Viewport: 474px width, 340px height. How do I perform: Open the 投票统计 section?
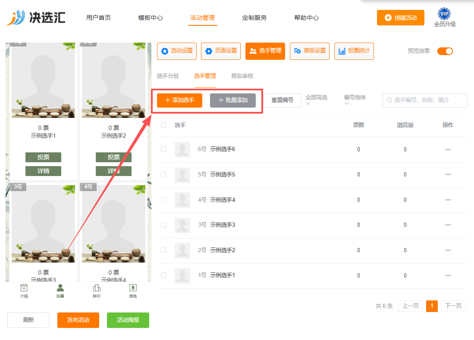(354, 51)
